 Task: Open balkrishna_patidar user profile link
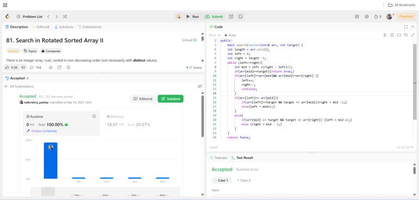tap(37, 102)
